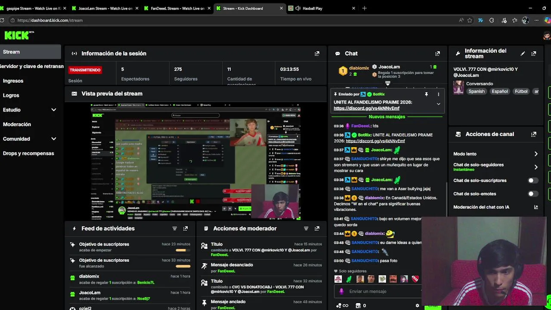Edit stream info with the pencil icon

pos(523,54)
